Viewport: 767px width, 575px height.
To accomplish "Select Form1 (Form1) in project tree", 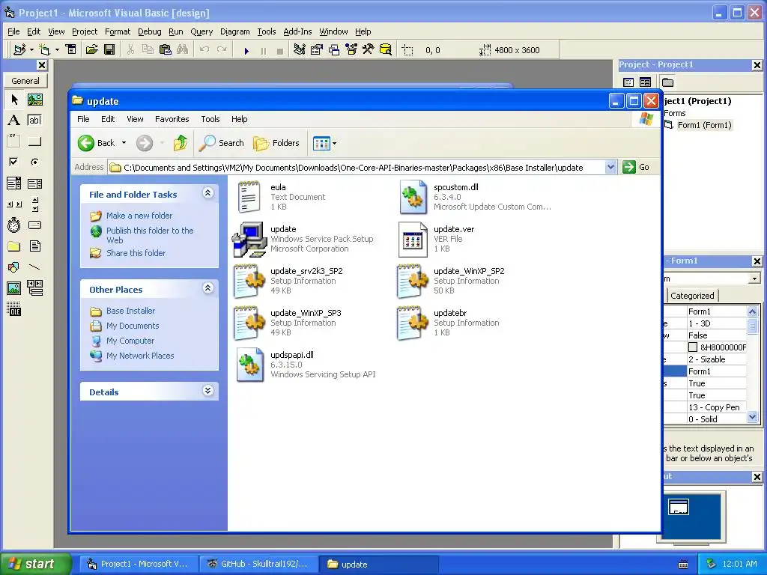I will pos(704,125).
